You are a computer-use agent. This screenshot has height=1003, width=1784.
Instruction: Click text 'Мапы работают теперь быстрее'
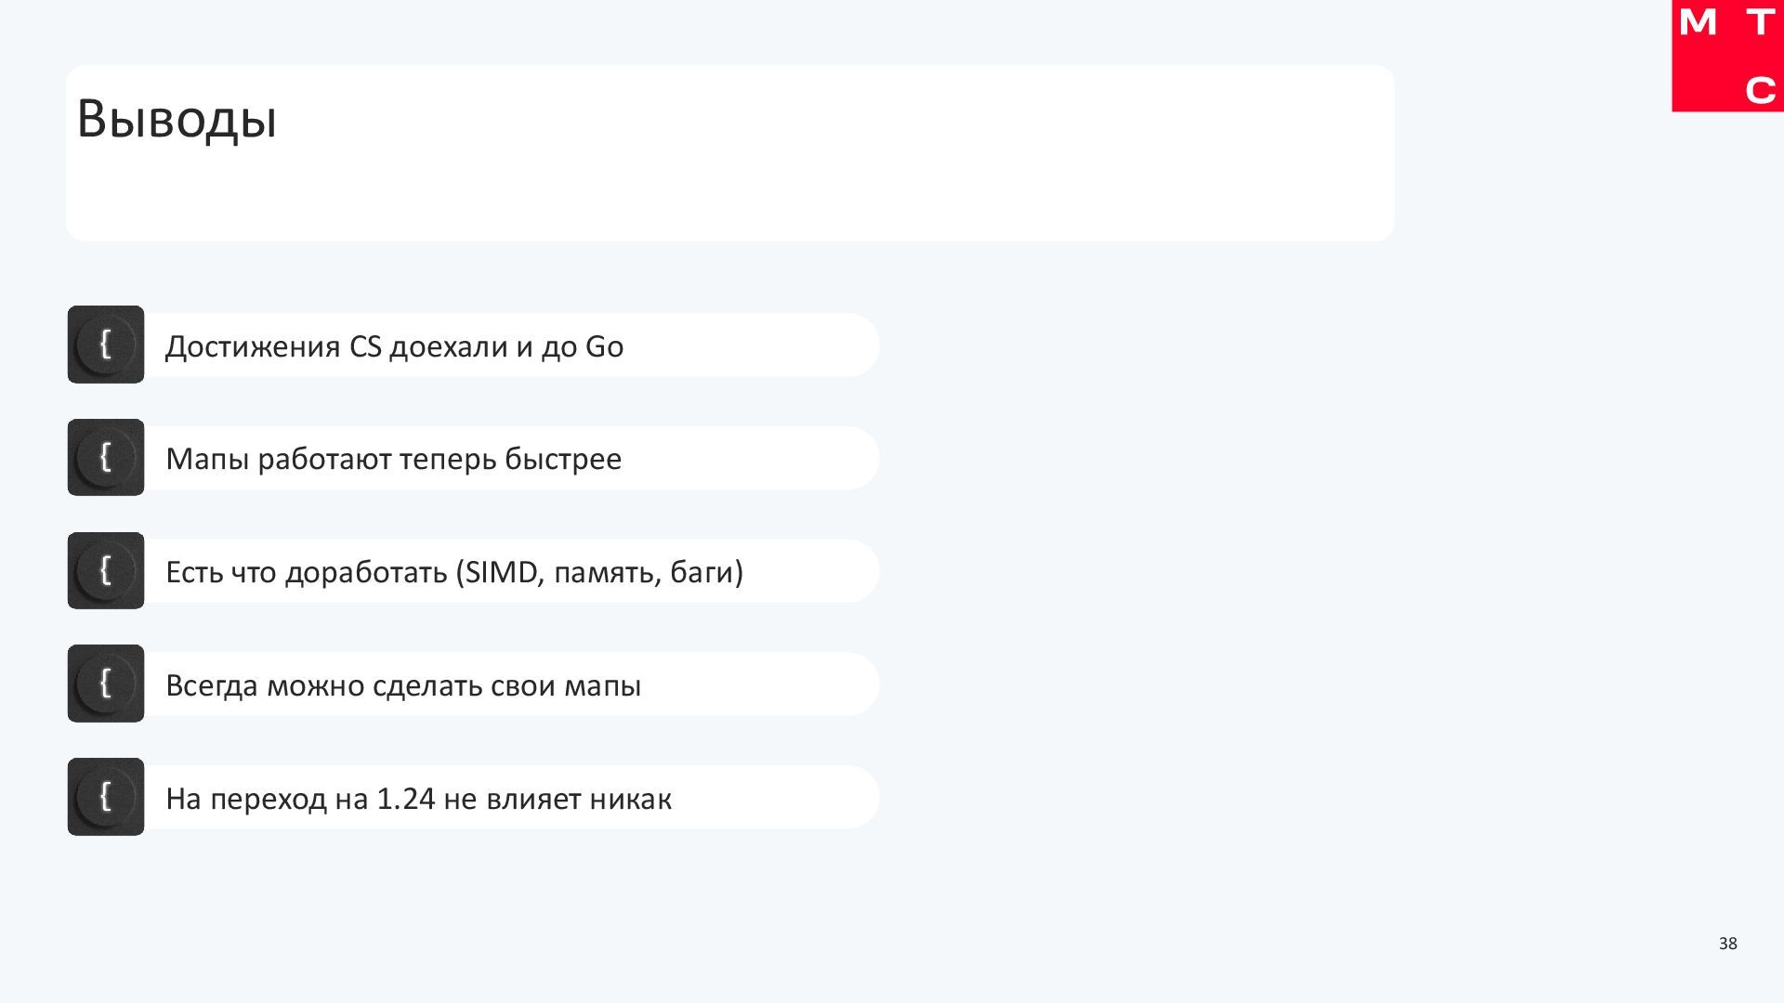[393, 459]
